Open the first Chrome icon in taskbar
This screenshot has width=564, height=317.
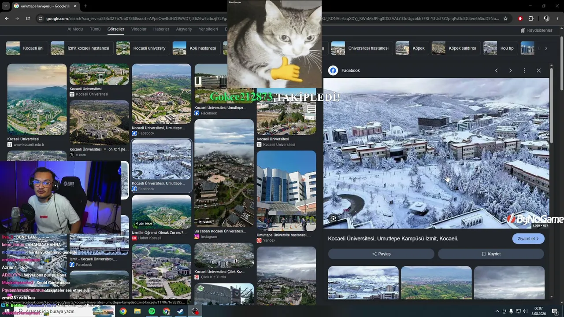click(123, 311)
